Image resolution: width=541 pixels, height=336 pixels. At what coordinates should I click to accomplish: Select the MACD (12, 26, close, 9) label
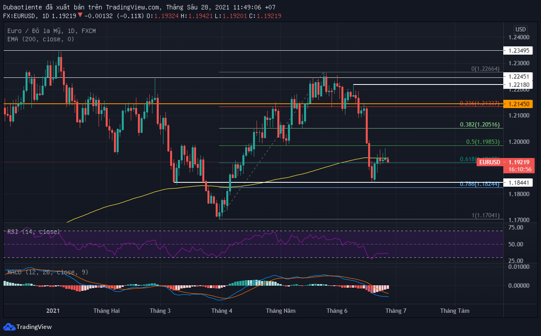click(x=48, y=272)
